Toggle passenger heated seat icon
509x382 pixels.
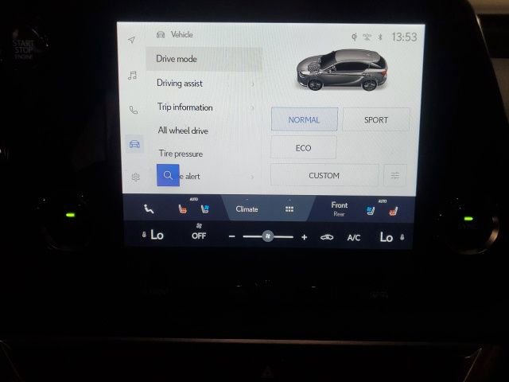click(x=393, y=212)
